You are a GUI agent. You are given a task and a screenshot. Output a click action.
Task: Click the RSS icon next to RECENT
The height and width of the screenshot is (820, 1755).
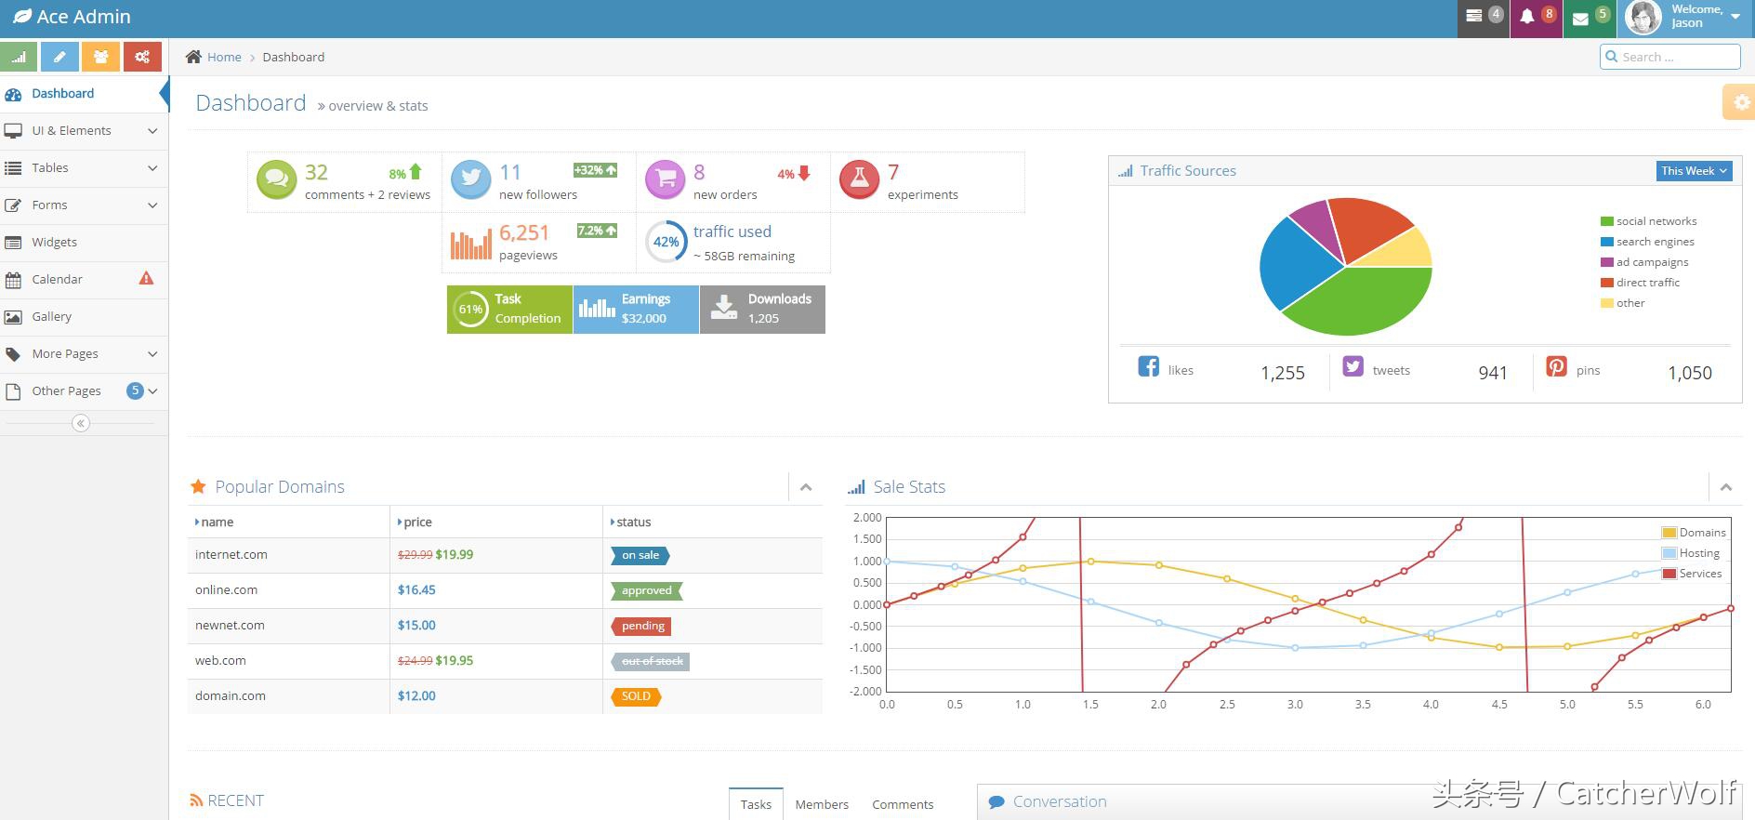[195, 800]
